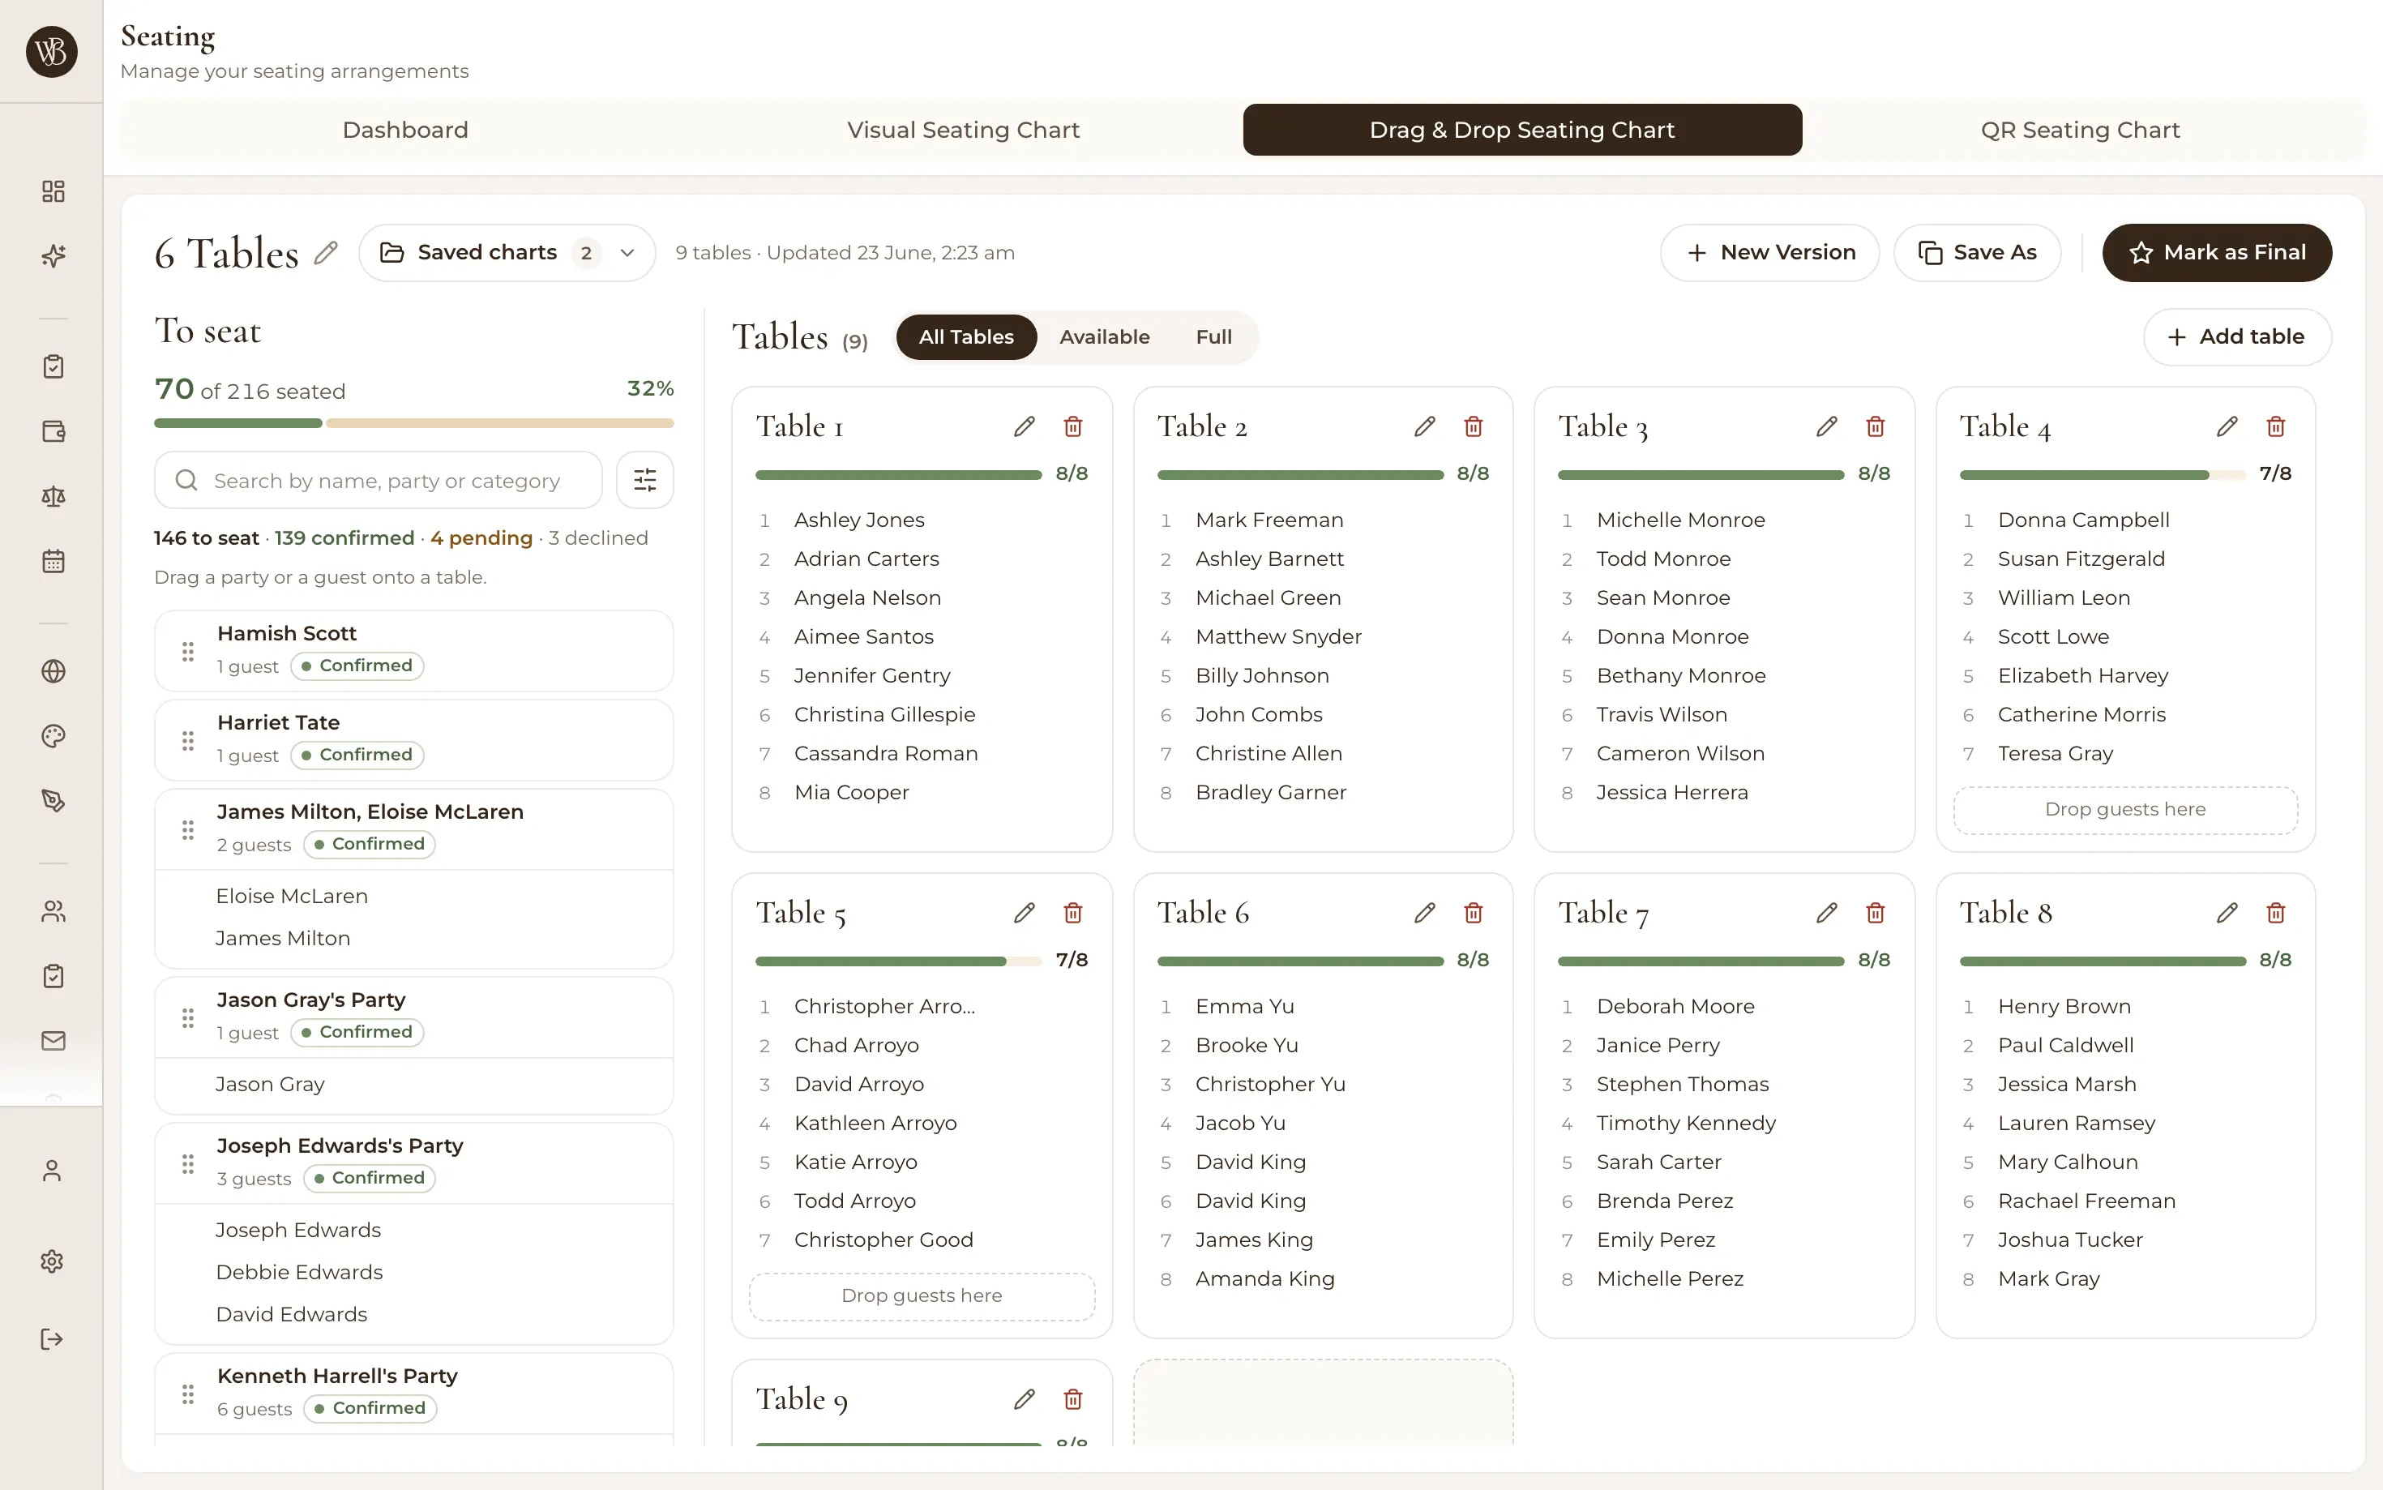Expand the Saved charts dropdown
2383x1490 pixels.
point(507,253)
